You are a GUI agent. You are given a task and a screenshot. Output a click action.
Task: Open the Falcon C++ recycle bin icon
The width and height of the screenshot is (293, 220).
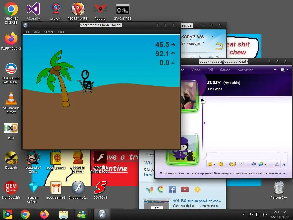pyautogui.click(x=279, y=190)
